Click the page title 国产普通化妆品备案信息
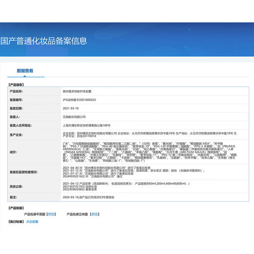 coord(44,41)
